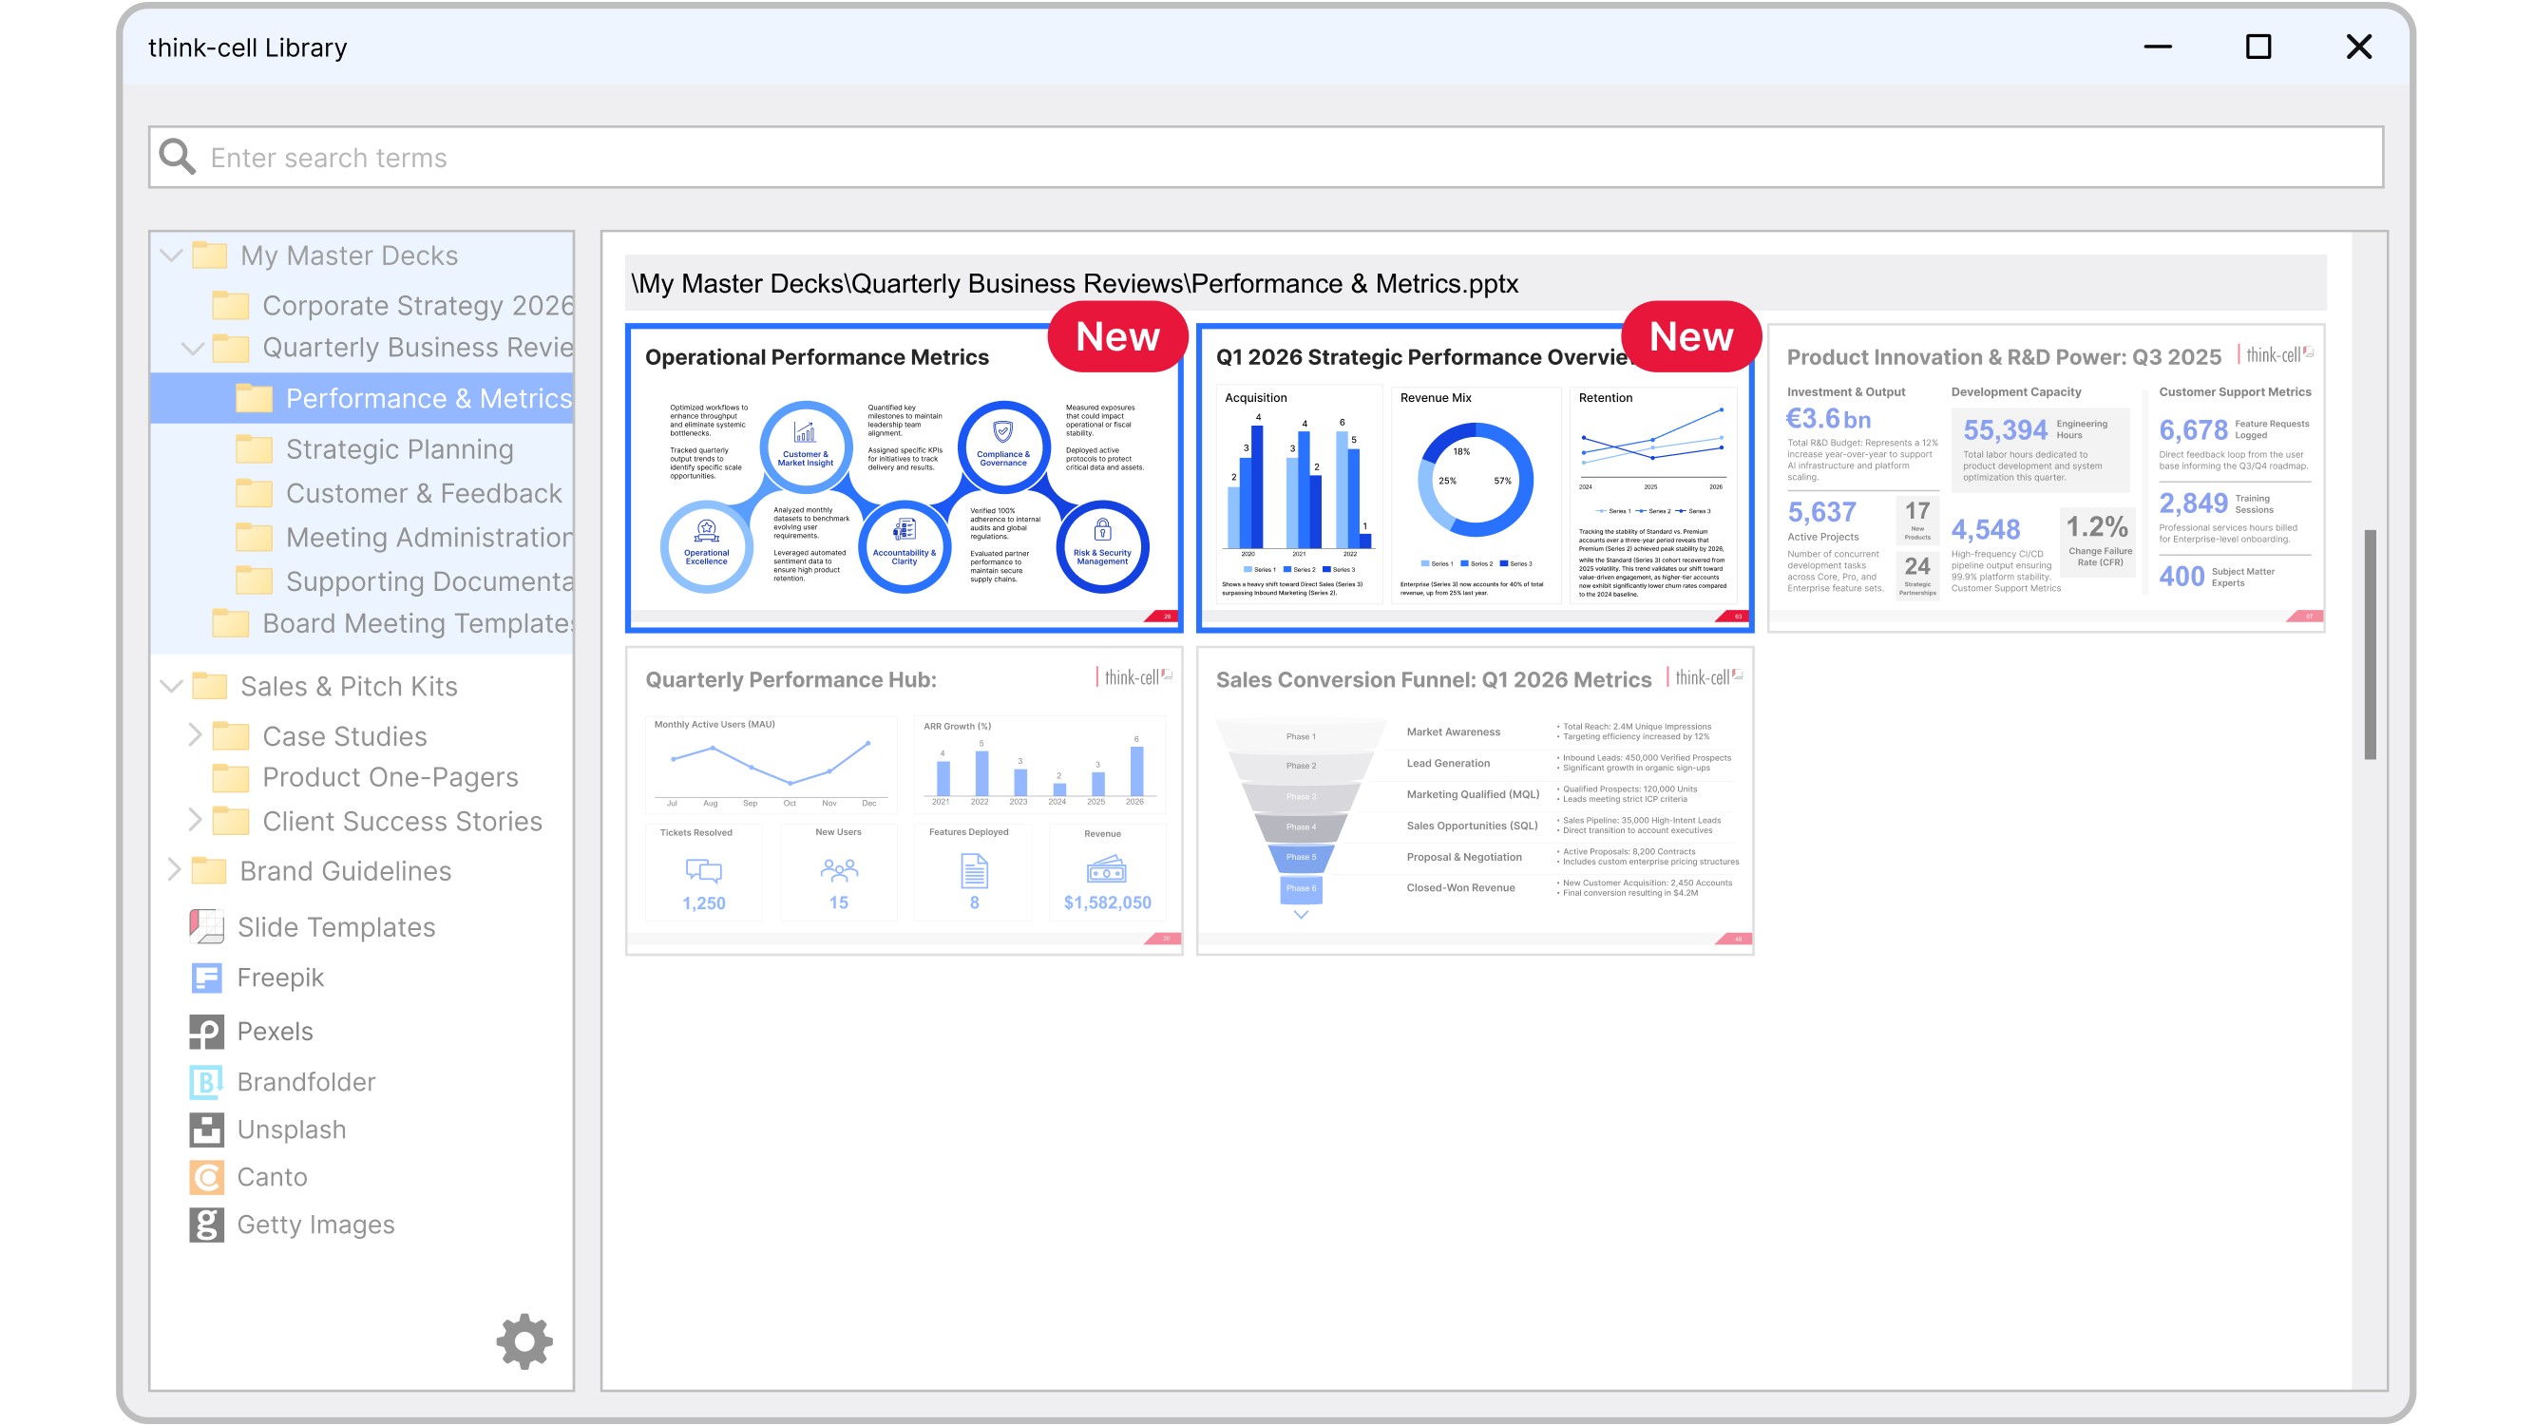
Task: Open the Brandfolder source icon
Action: pos(205,1082)
